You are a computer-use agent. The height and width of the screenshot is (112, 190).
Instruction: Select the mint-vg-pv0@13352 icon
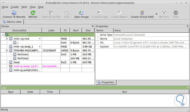point(11,70)
